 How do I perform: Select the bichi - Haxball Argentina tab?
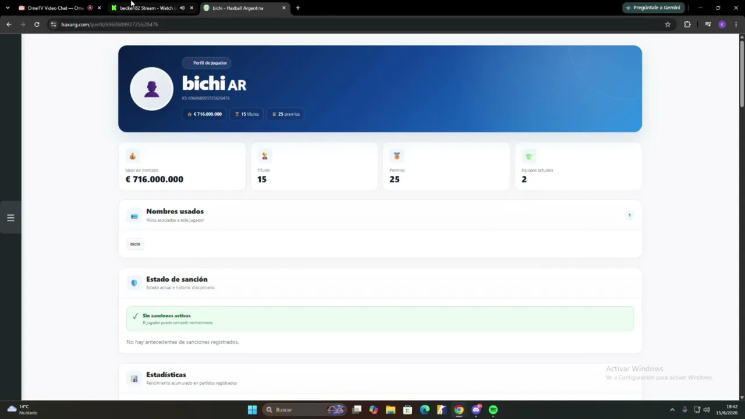click(239, 8)
